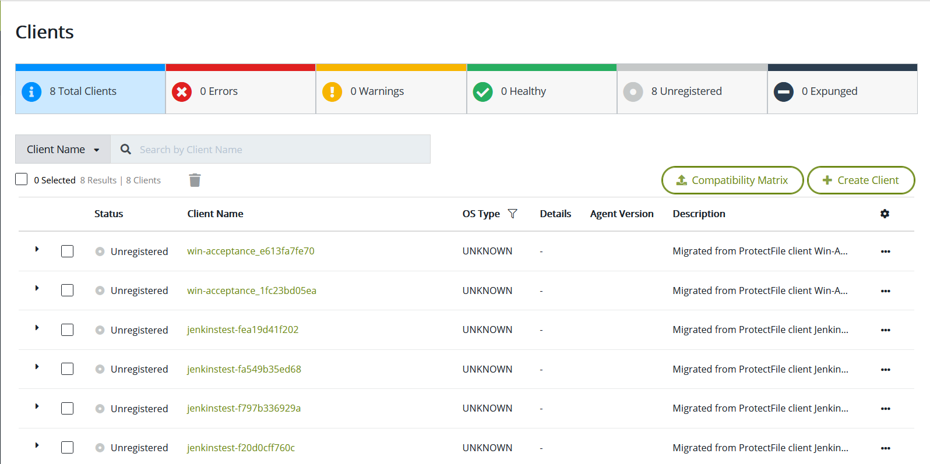Viewport: 930px width, 464px height.
Task: Open actions menu for win-acceptance_1fc23bd05ea
Action: click(x=886, y=291)
